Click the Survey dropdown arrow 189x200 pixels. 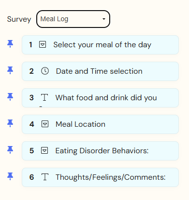coord(104,19)
